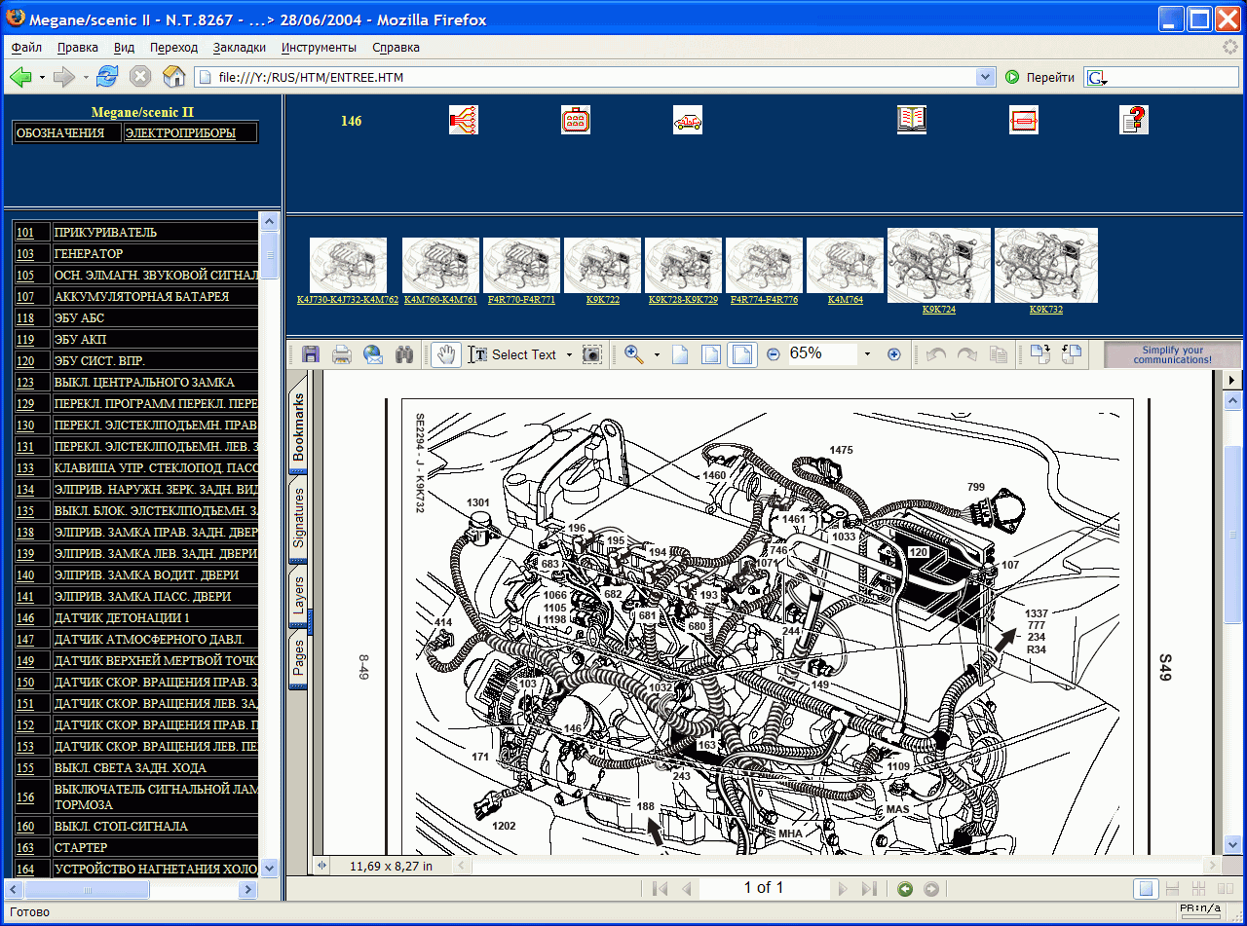Expand the Zoom In tool dropdown arrow
Screen dimensions: 1247x926
coord(657,355)
